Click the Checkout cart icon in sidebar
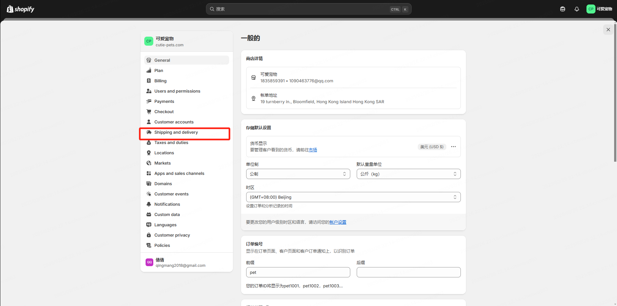The width and height of the screenshot is (617, 306). (149, 112)
